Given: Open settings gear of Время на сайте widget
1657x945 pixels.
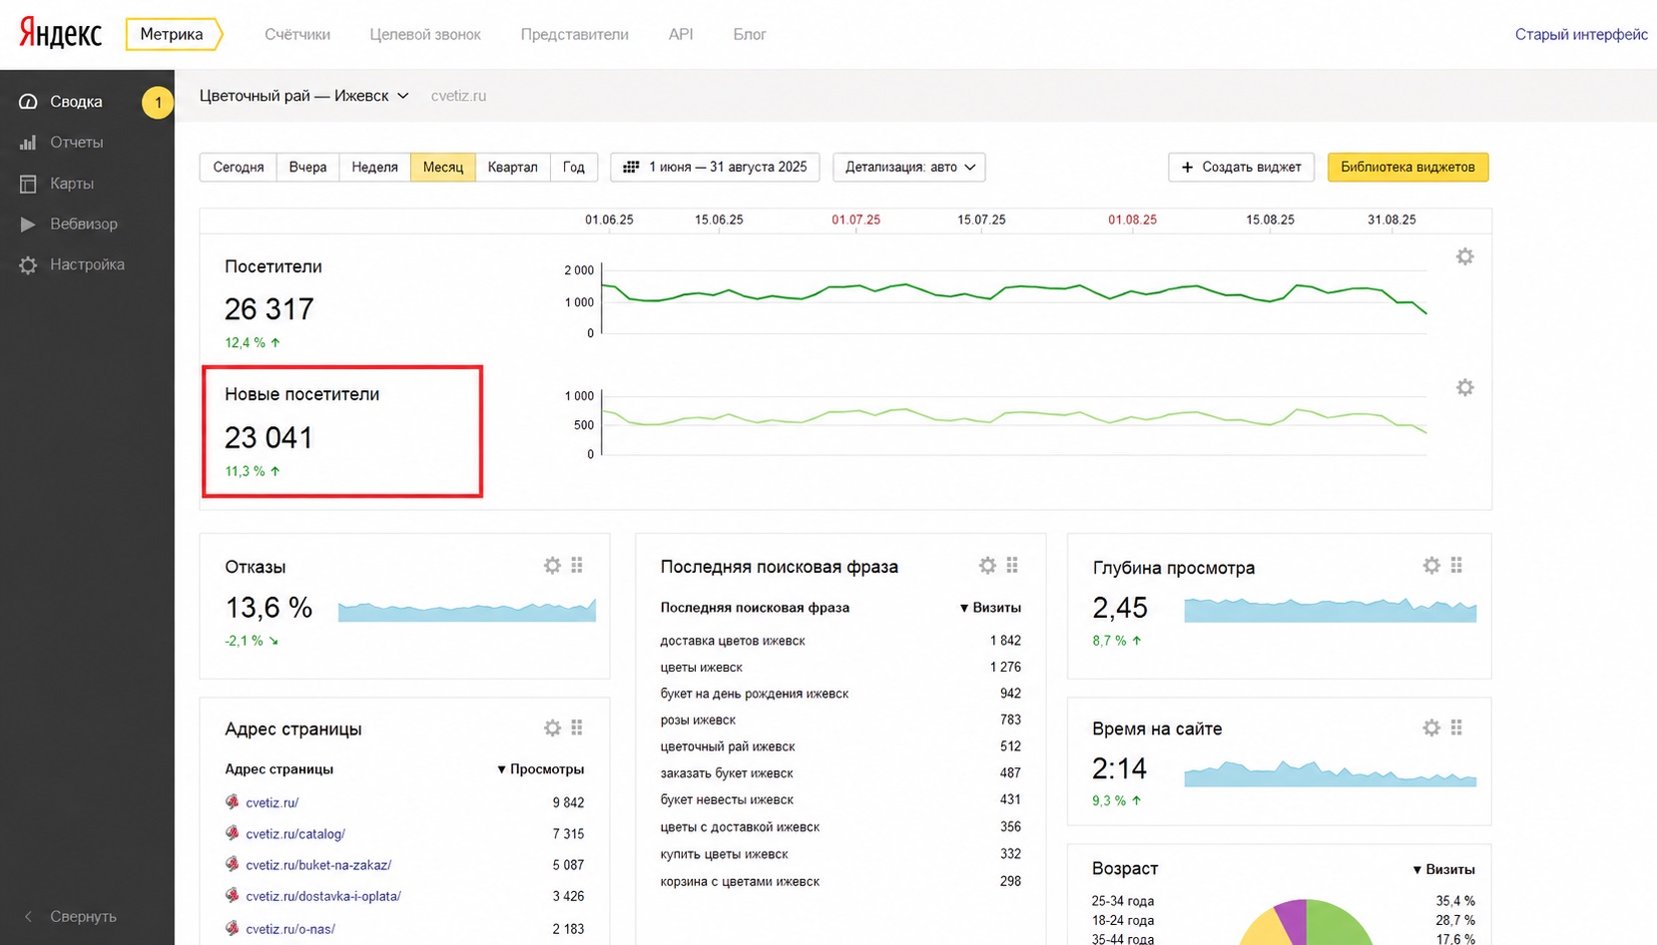Looking at the screenshot, I should click(1431, 728).
